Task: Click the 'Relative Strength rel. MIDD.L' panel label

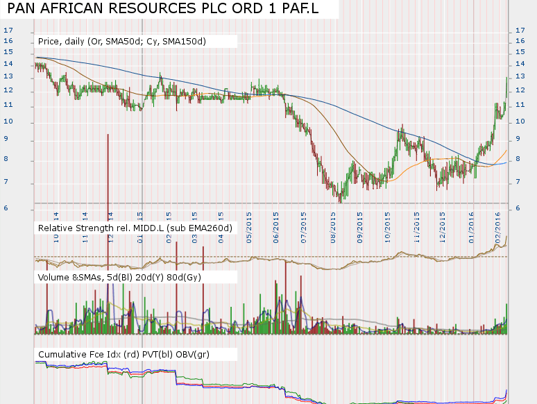Action: (135, 228)
